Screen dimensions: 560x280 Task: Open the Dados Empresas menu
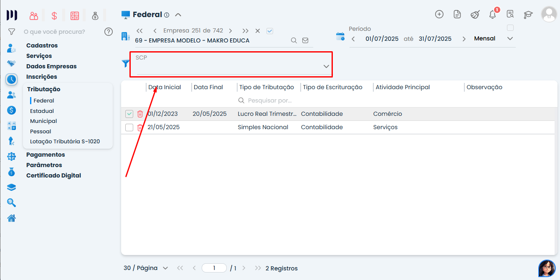[51, 66]
